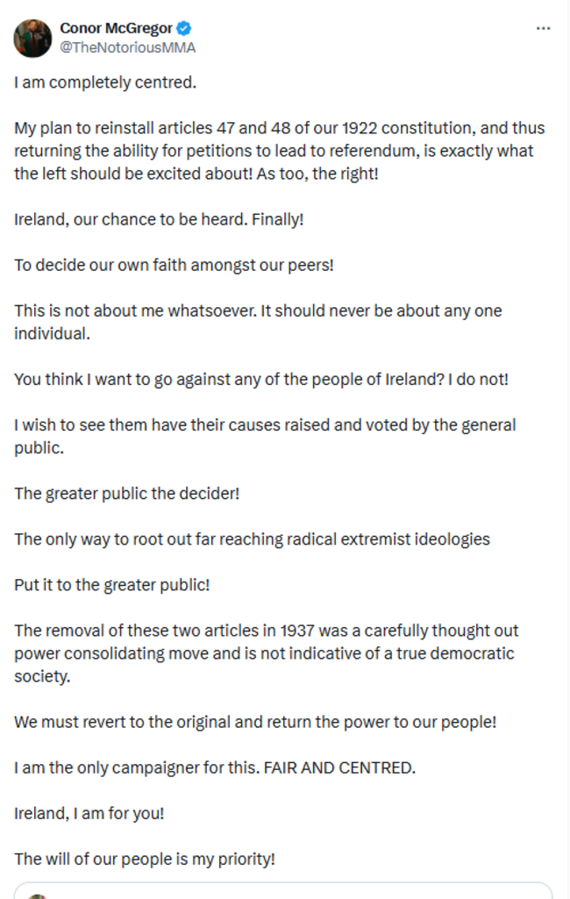Open the tweet's more options menu
This screenshot has height=899, width=570.
click(544, 29)
